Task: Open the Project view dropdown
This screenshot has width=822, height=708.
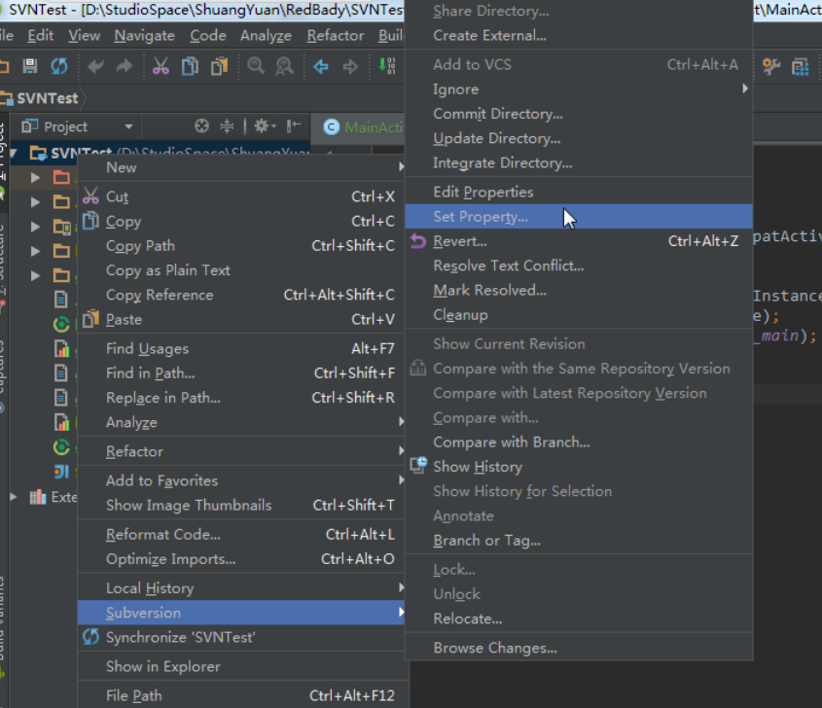Action: click(129, 126)
